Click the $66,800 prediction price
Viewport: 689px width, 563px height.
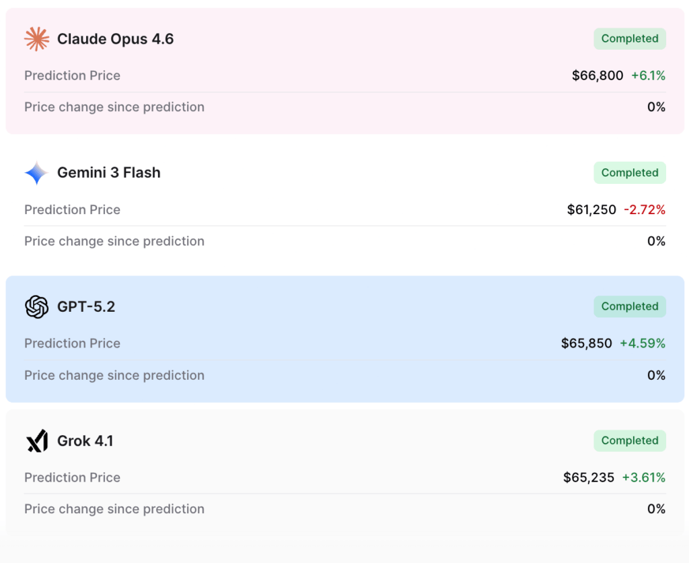[x=597, y=75]
